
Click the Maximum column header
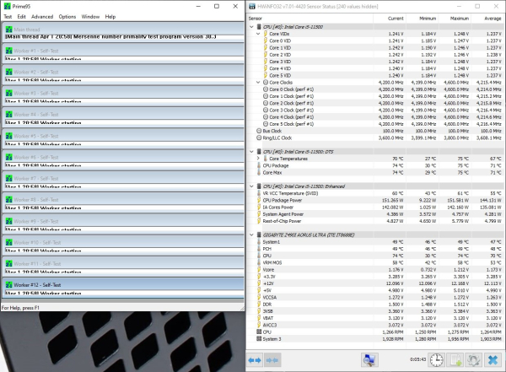point(460,18)
